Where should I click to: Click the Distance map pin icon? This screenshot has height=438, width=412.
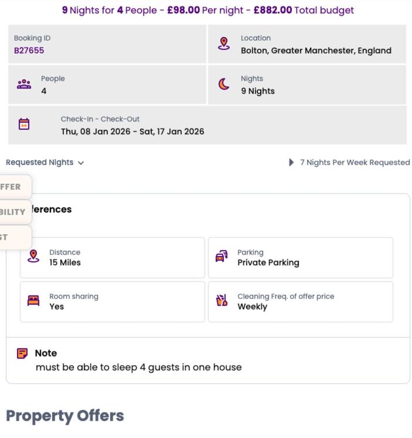(x=34, y=257)
